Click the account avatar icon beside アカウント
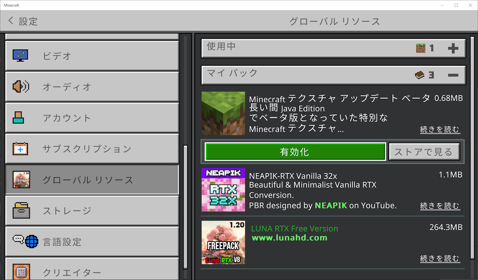 click(x=19, y=117)
